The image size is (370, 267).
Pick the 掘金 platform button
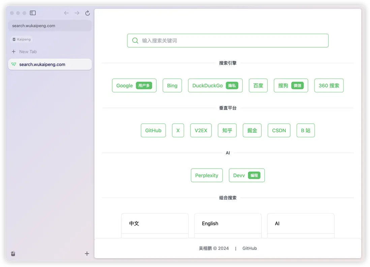click(252, 130)
